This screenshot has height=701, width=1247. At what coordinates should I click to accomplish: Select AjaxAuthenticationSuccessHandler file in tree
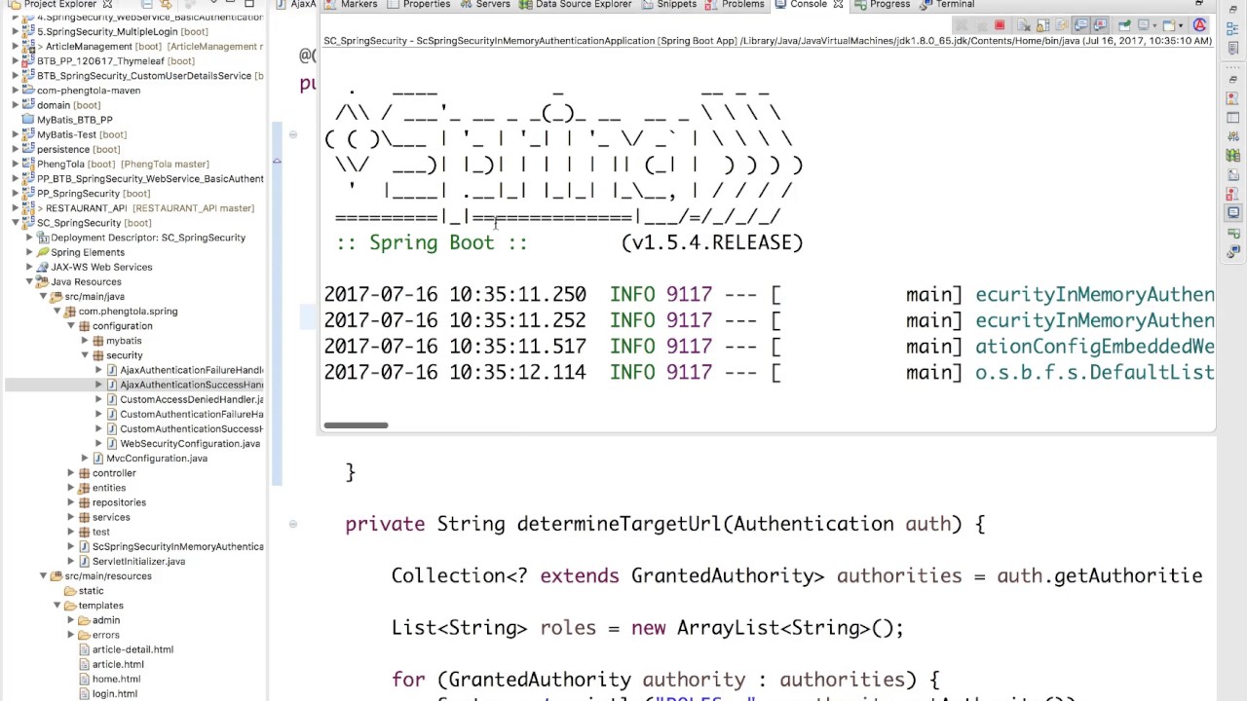pyautogui.click(x=191, y=385)
